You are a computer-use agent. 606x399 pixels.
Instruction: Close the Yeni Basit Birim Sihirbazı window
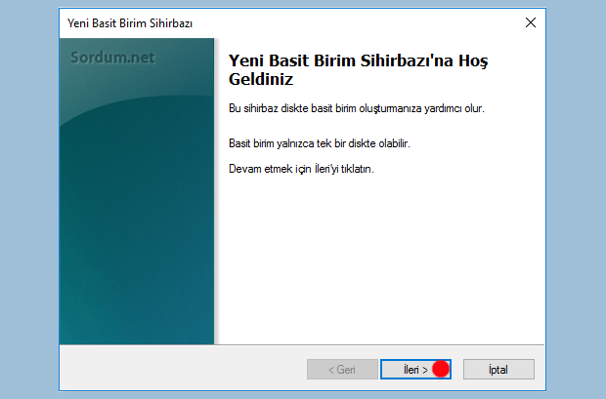[x=531, y=22]
